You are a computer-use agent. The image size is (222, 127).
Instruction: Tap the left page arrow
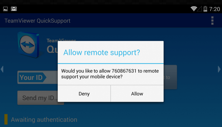click(2, 69)
